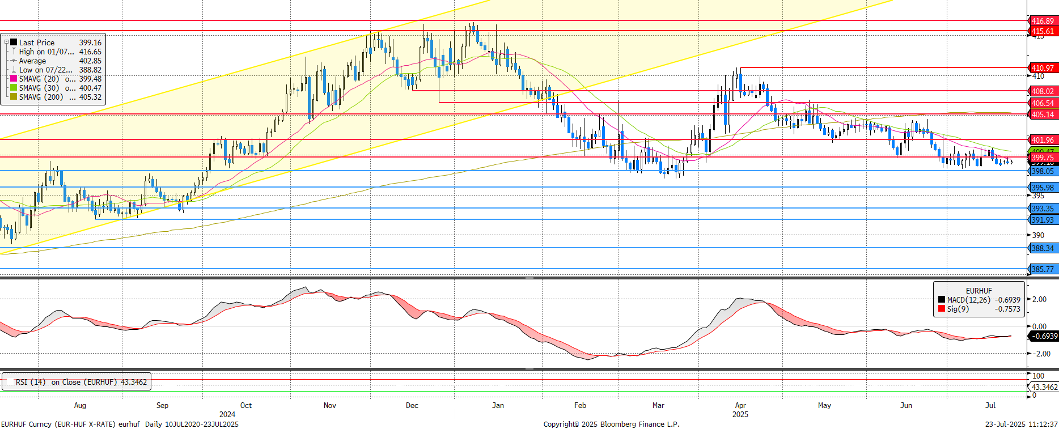The height and width of the screenshot is (429, 1059).
Task: Select the 410.97 red level label
Action: click(x=1043, y=68)
